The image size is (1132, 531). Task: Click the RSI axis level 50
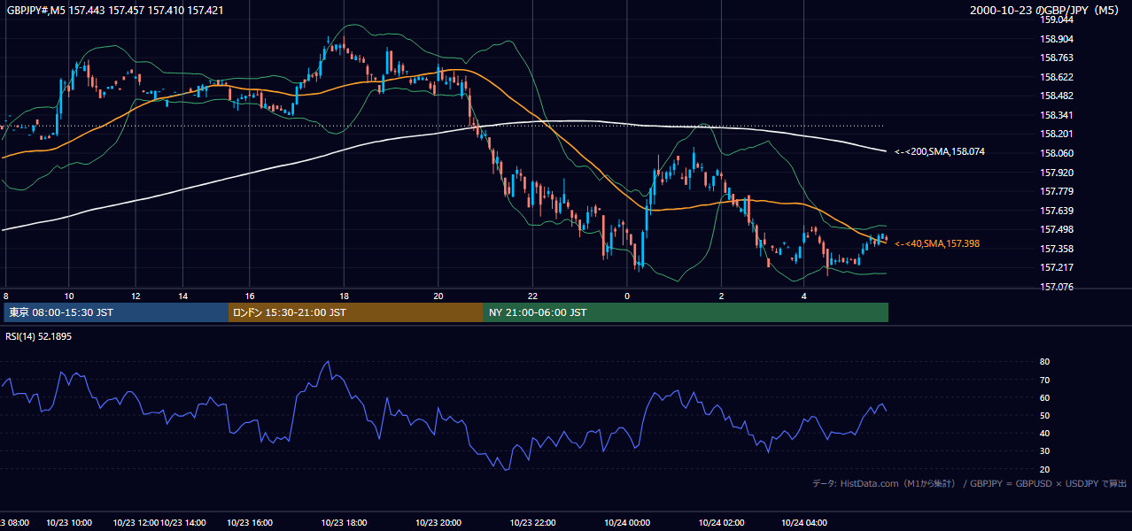coord(1045,415)
